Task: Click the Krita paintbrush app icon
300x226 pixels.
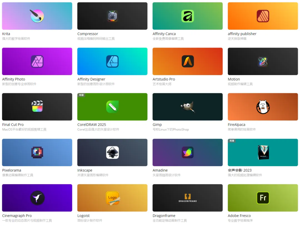Action: point(37,16)
